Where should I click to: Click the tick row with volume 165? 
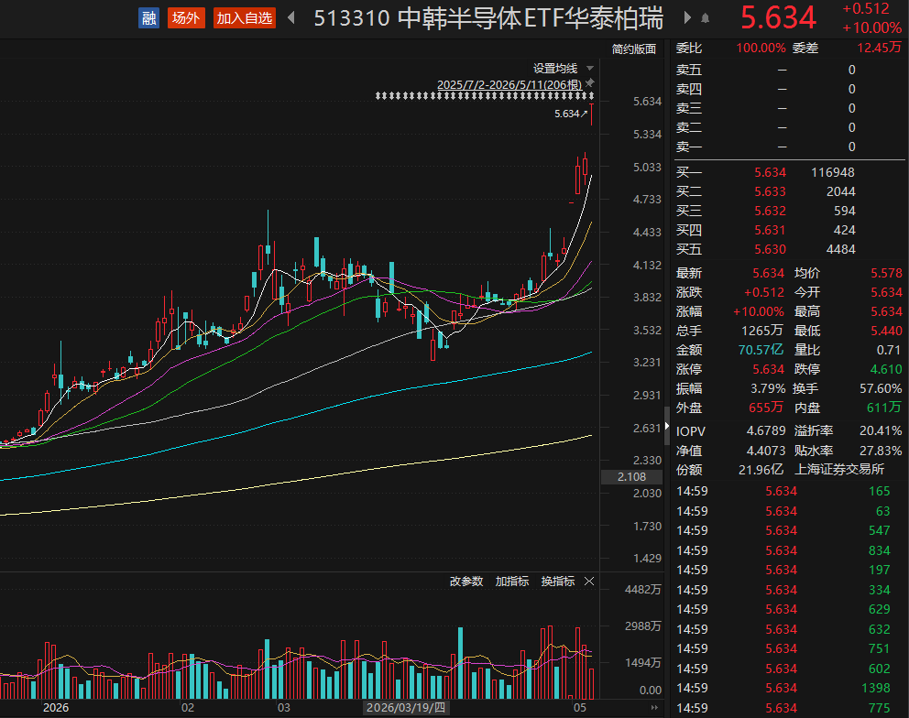tap(789, 492)
